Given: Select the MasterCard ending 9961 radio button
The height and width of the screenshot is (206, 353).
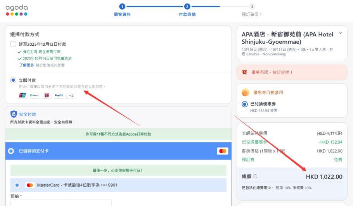Looking at the screenshot, I should 17,185.
